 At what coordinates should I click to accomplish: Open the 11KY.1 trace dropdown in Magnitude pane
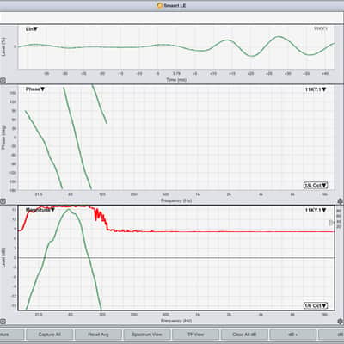point(316,210)
